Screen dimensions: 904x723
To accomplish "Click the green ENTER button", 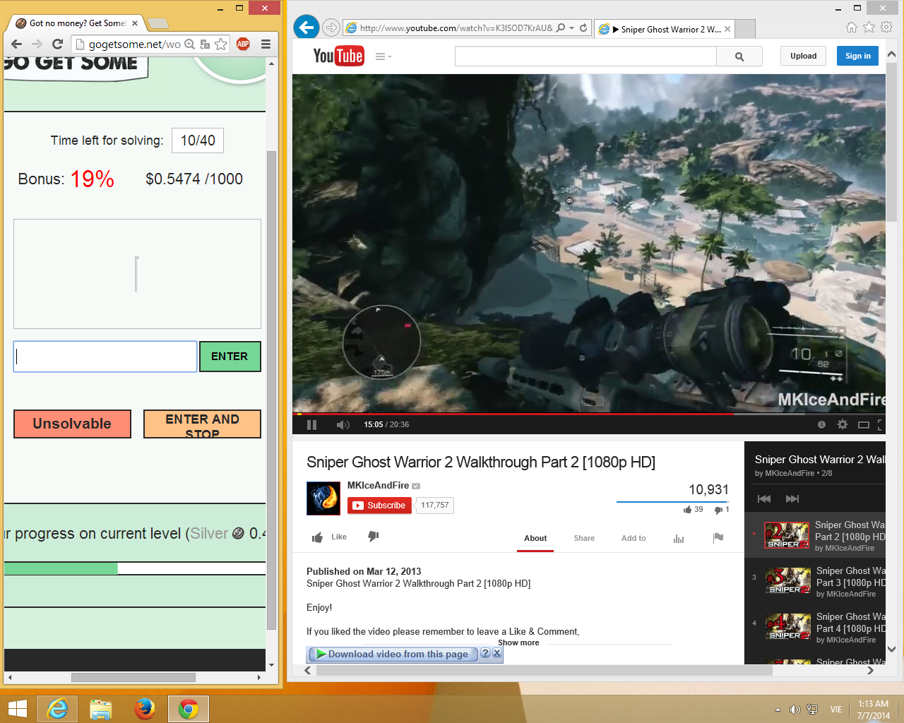I will click(230, 357).
